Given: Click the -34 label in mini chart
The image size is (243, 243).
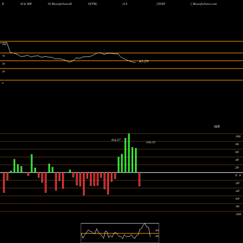Looking at the screenshot, I should (x=156, y=230).
